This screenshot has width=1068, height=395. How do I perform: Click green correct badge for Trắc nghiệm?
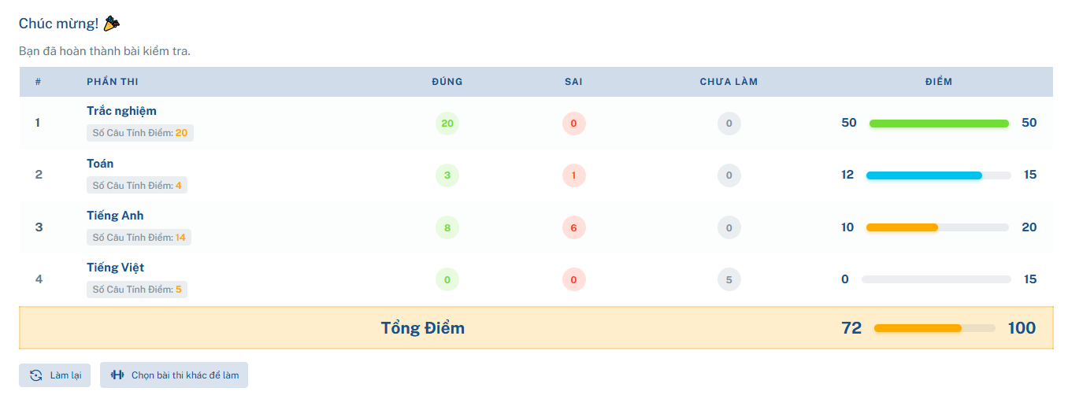447,124
